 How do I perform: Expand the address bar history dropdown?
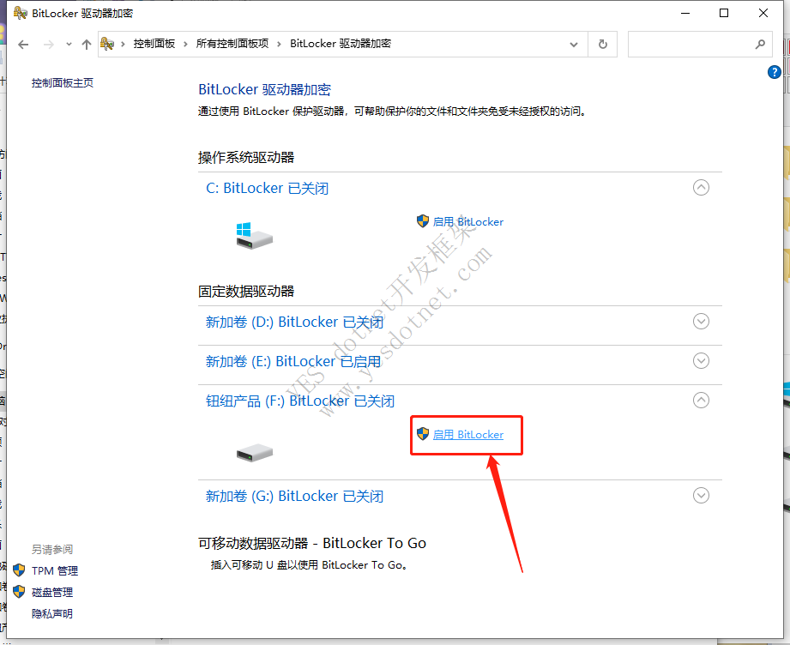573,45
